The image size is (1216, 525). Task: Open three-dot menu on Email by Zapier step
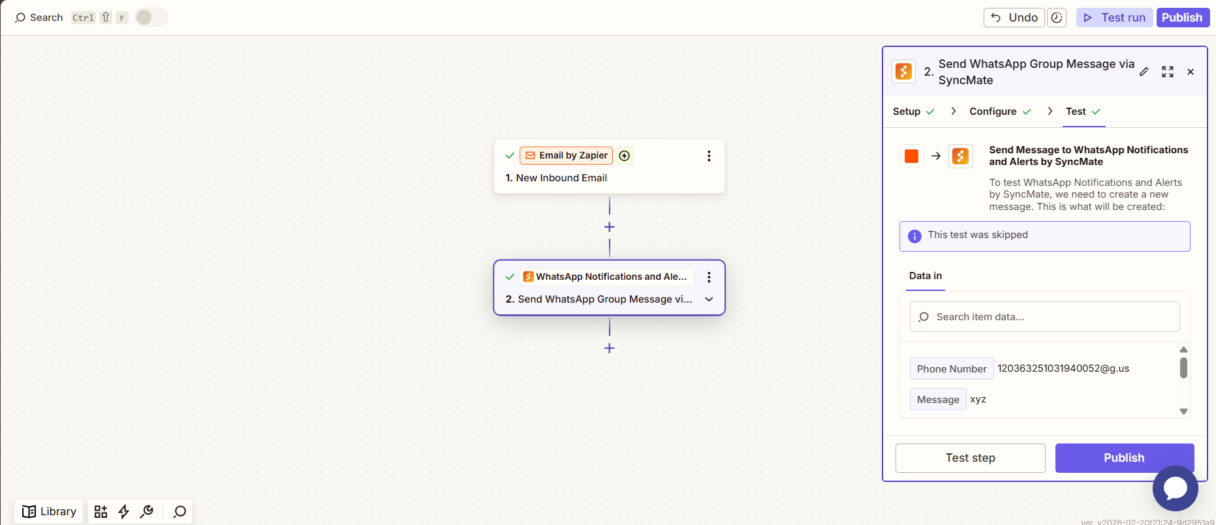[x=709, y=156]
